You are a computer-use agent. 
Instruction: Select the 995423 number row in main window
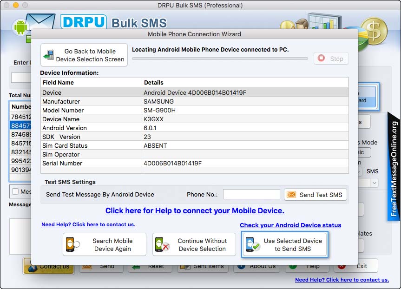click(20, 161)
